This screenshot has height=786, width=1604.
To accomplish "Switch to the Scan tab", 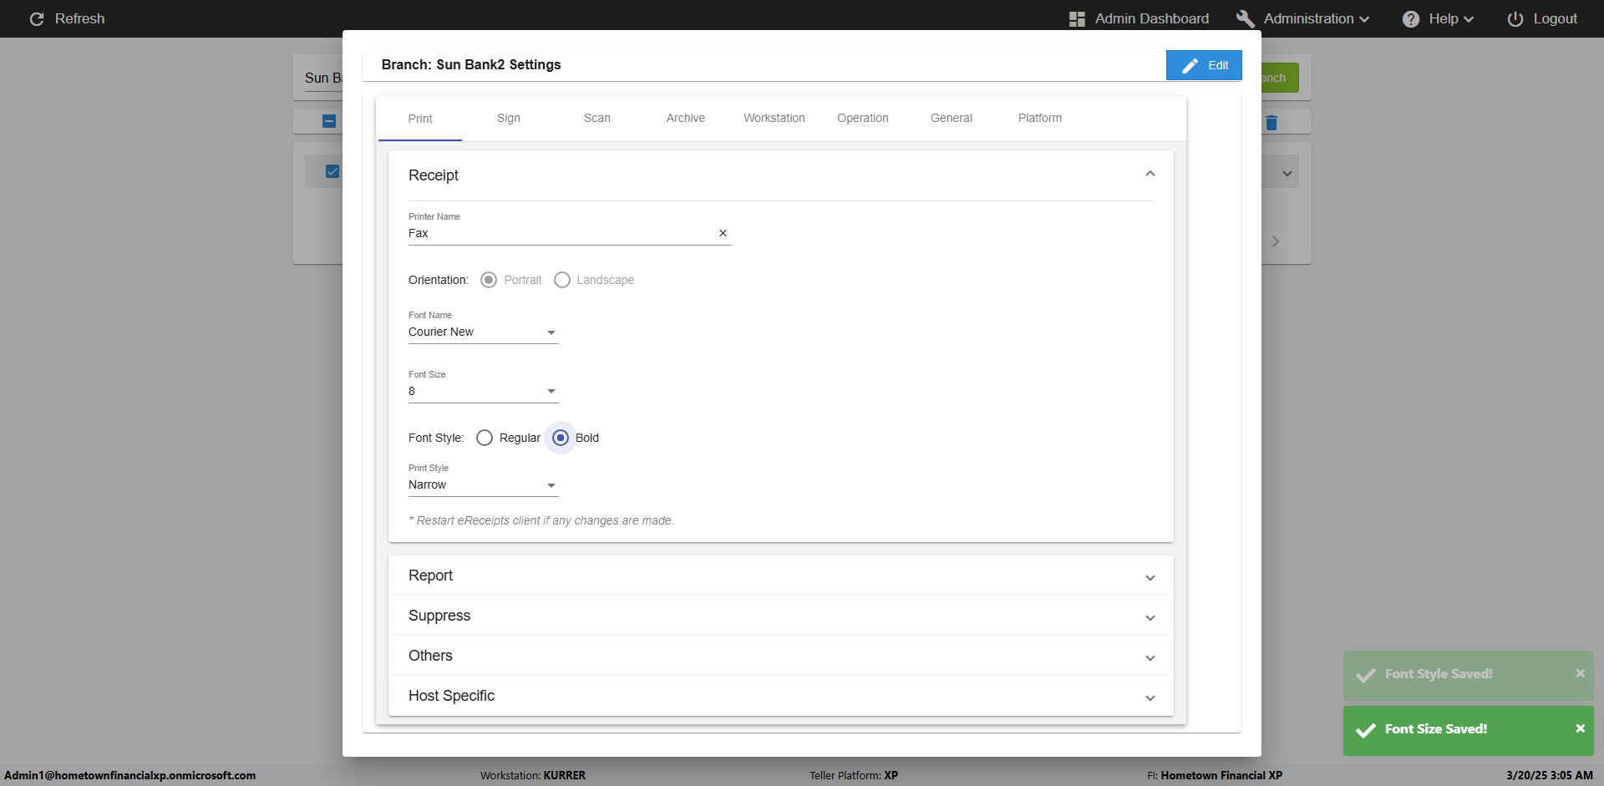I will tap(596, 119).
